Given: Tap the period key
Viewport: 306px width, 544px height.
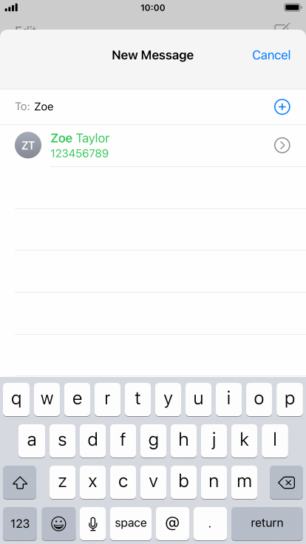Looking at the screenshot, I should click(x=210, y=523).
